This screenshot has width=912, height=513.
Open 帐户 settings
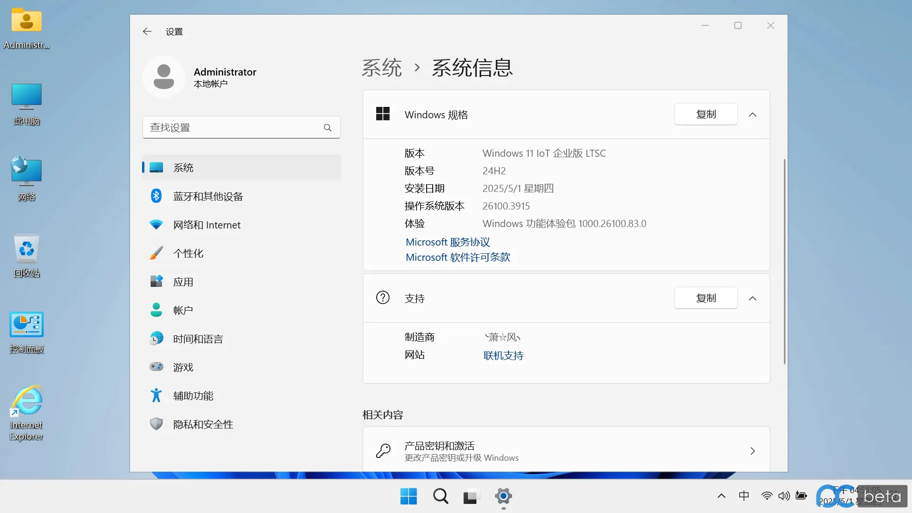[x=241, y=310]
